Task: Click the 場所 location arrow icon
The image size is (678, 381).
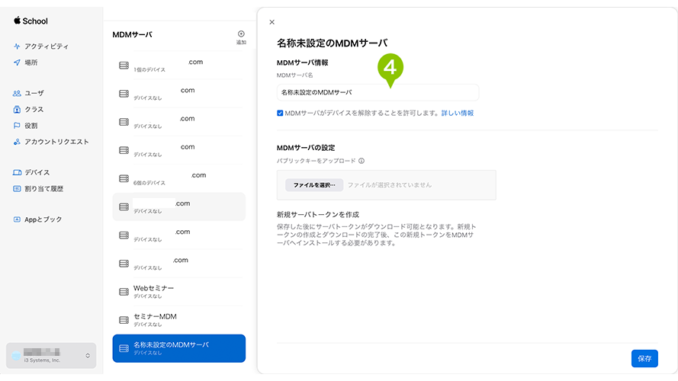Action: click(17, 62)
